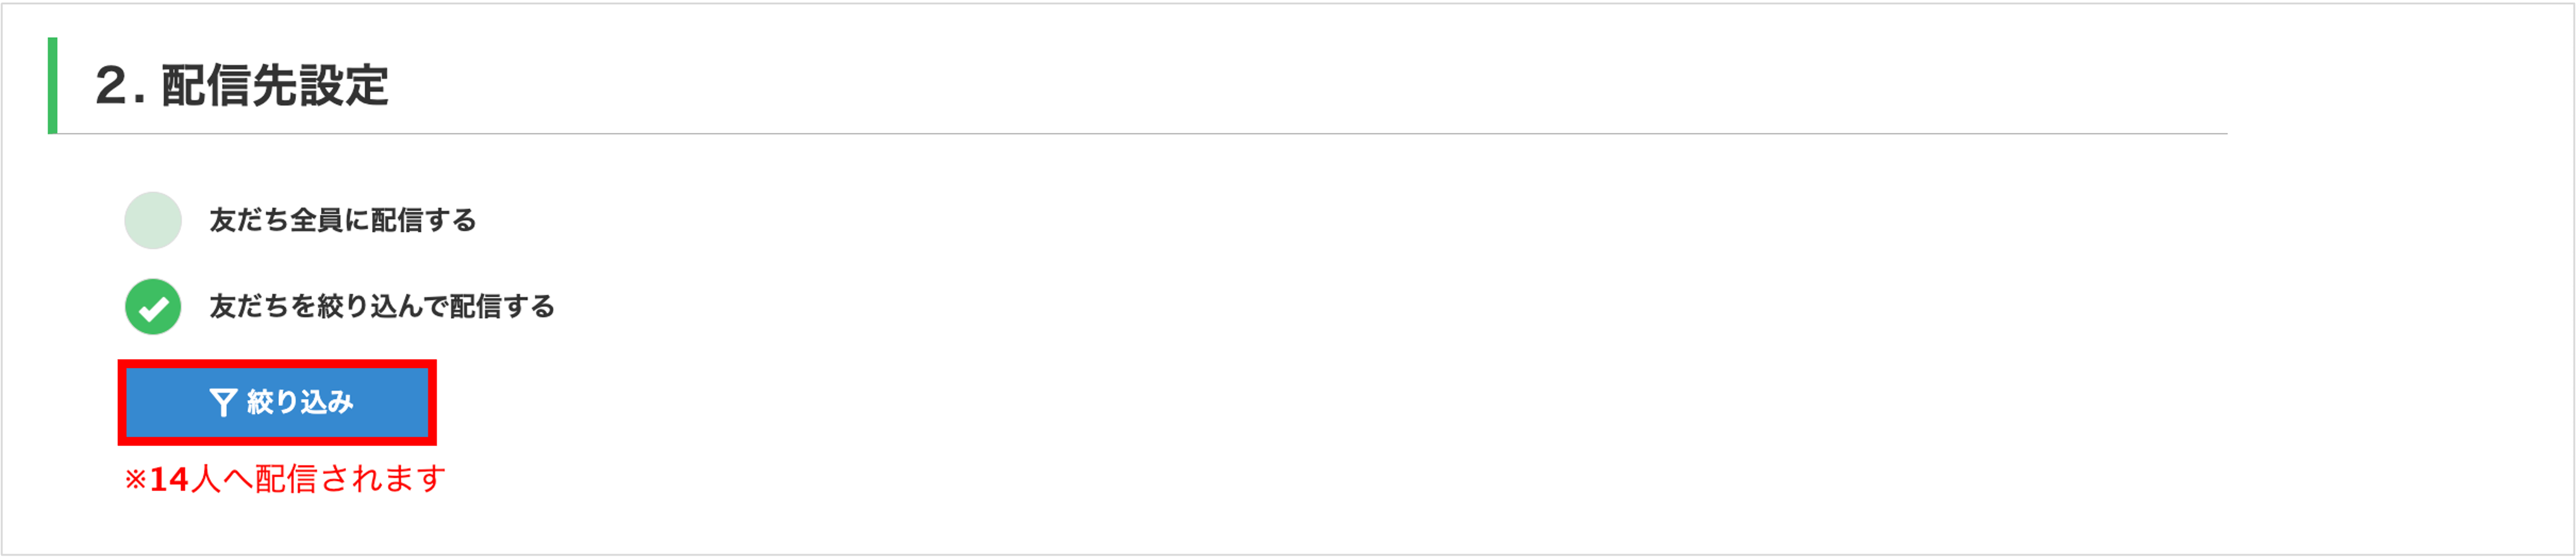
Task: Click the 配信先設定 title text
Action: click(x=275, y=86)
